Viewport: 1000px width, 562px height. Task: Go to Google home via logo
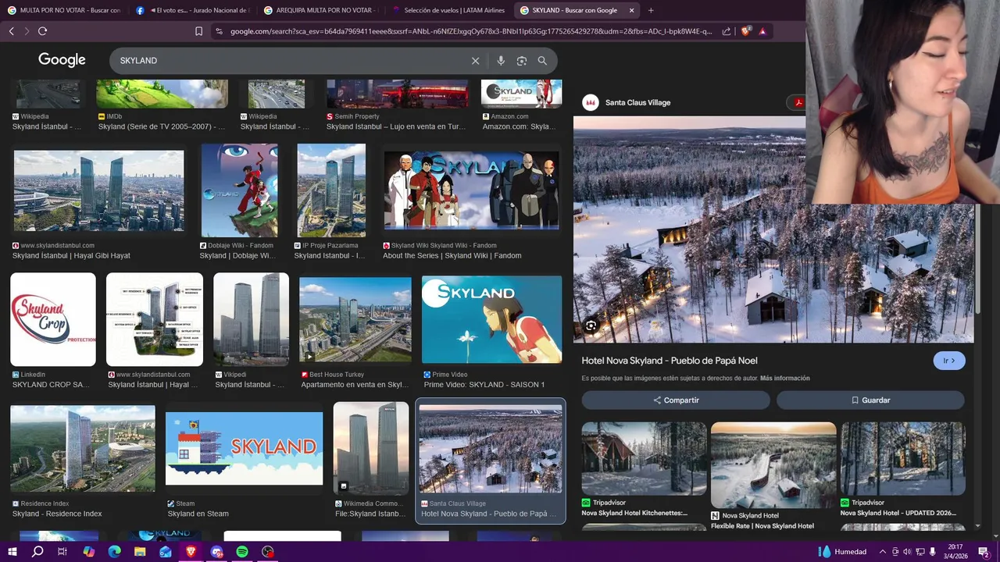tap(62, 60)
